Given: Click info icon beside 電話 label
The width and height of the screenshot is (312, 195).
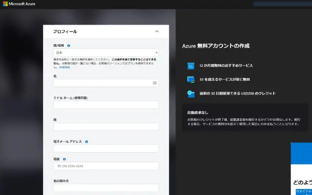Looking at the screenshot, I should pyautogui.click(x=64, y=159).
